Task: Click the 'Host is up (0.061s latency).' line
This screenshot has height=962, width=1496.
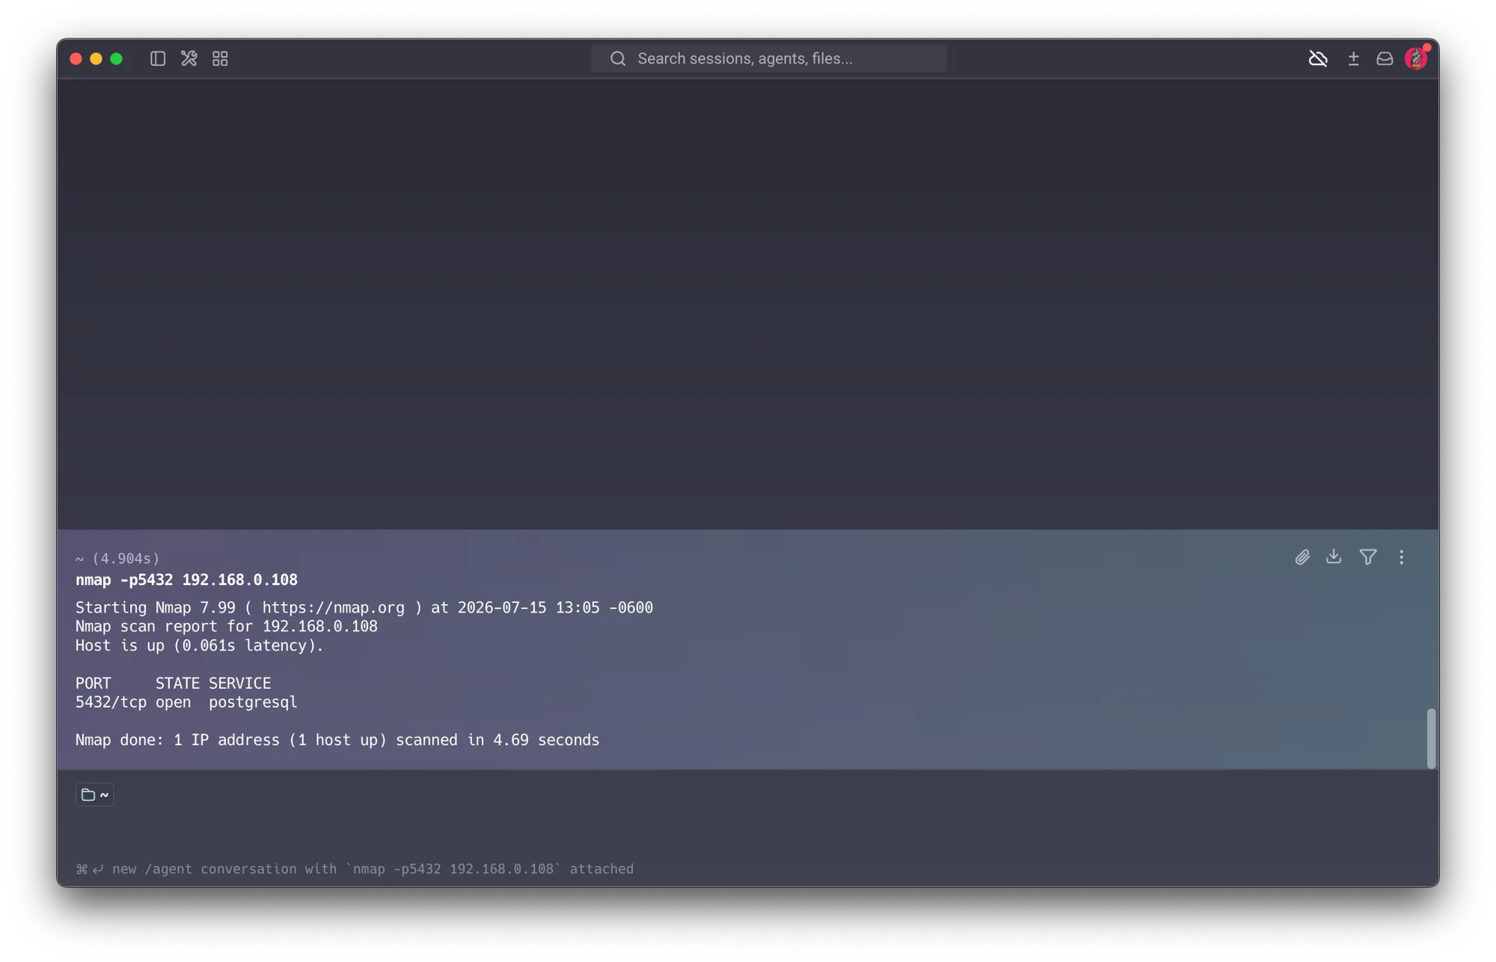Action: pyautogui.click(x=200, y=646)
